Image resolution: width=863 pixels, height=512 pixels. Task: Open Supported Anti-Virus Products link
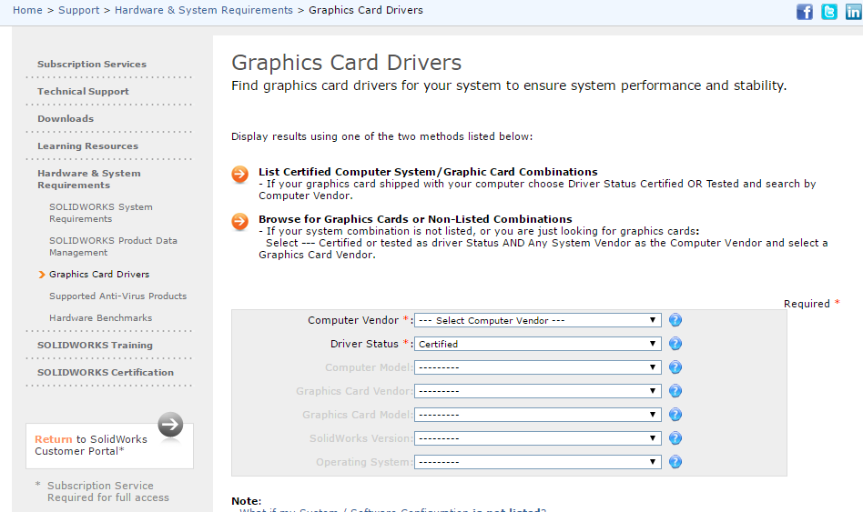pos(117,296)
